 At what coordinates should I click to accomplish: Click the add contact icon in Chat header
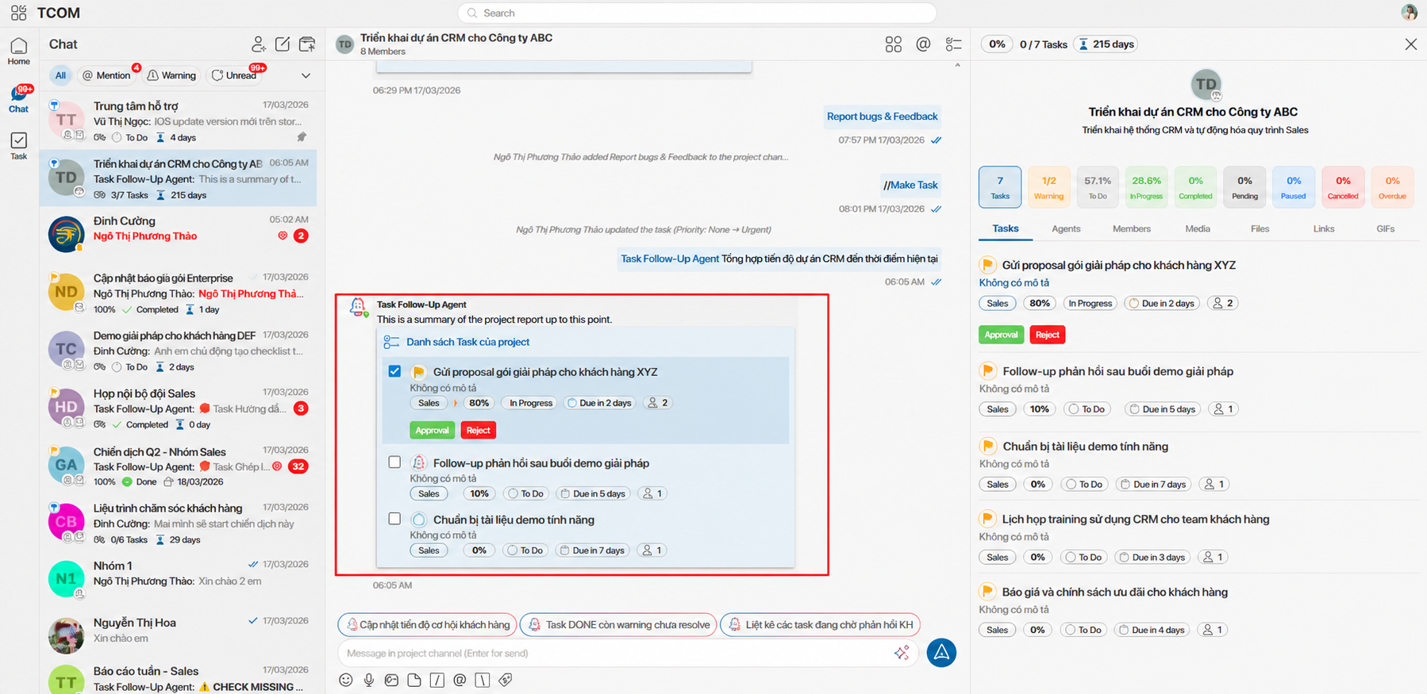(259, 44)
